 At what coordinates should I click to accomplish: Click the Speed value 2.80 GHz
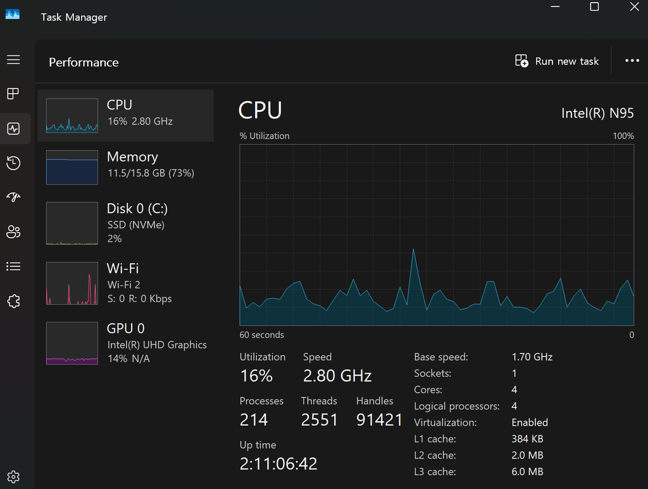click(x=337, y=376)
